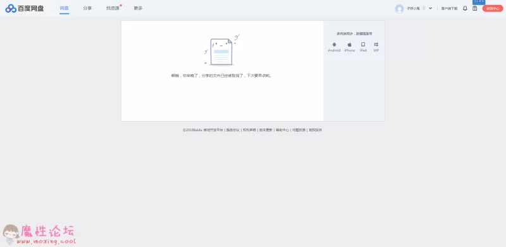
Task: Open the 帮助中心 footer link
Action: [282, 130]
